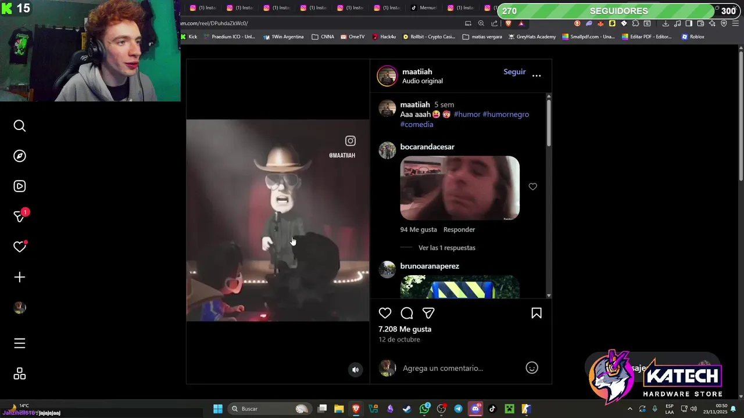Like bocarandacesar's comment
Viewport: 744px width, 418px height.
click(532, 186)
